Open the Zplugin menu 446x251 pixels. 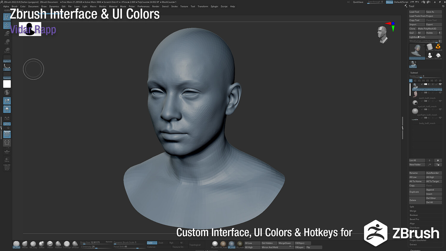[x=214, y=6]
